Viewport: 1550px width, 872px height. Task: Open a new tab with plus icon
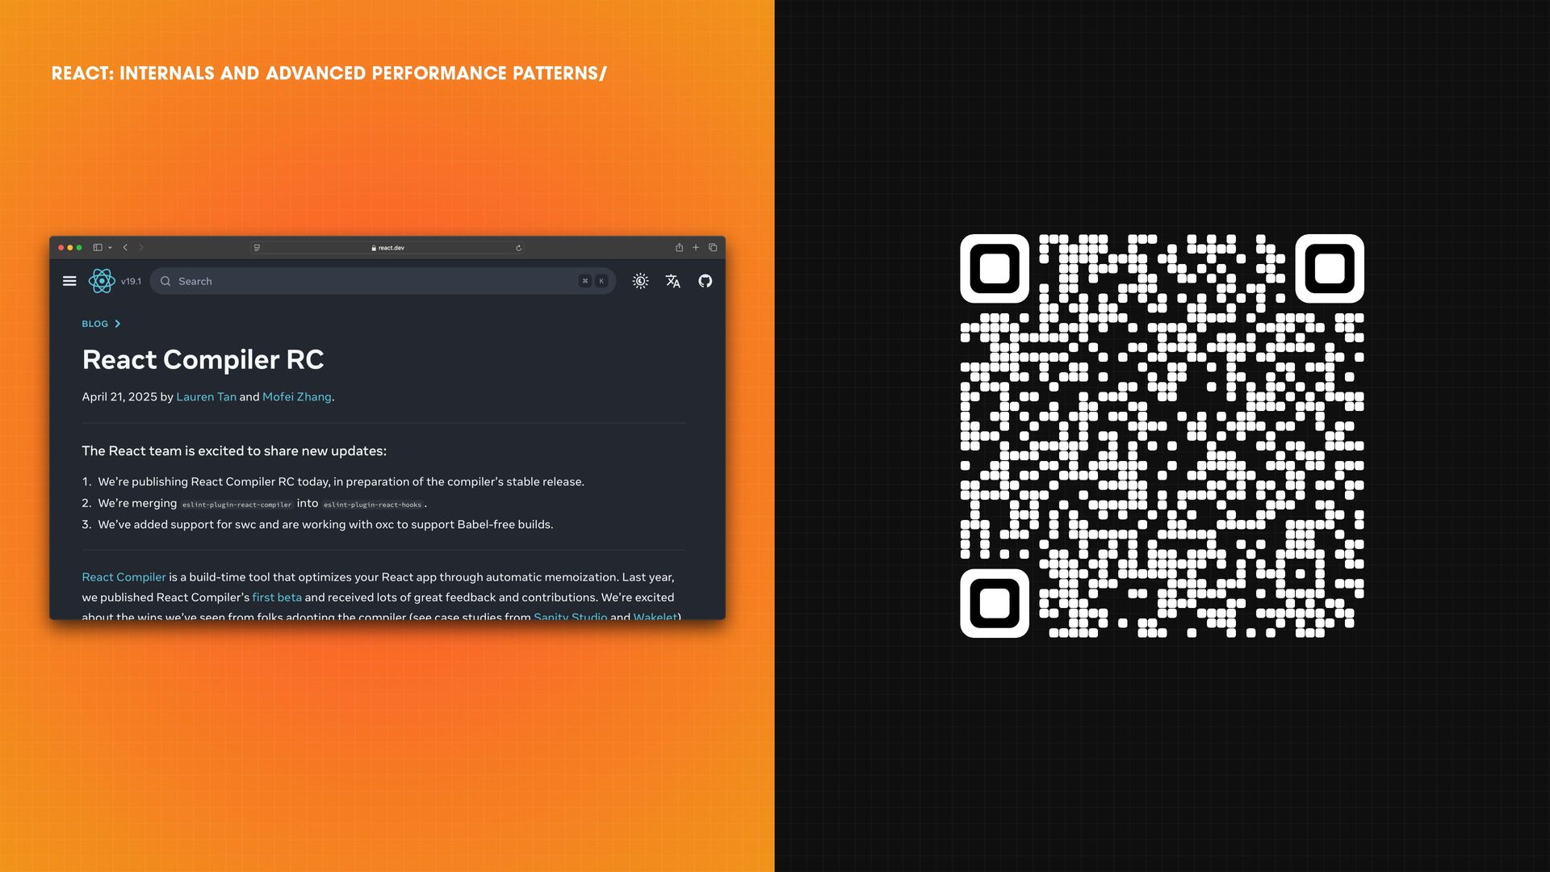click(x=696, y=248)
